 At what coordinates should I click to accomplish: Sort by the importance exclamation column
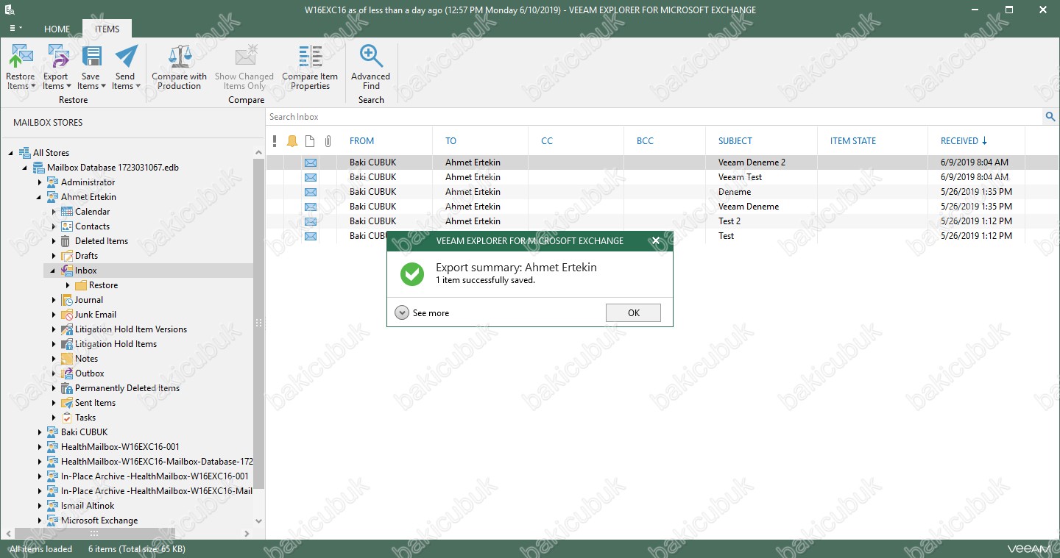(275, 141)
